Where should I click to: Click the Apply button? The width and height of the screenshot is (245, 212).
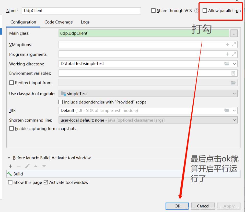click(229, 206)
